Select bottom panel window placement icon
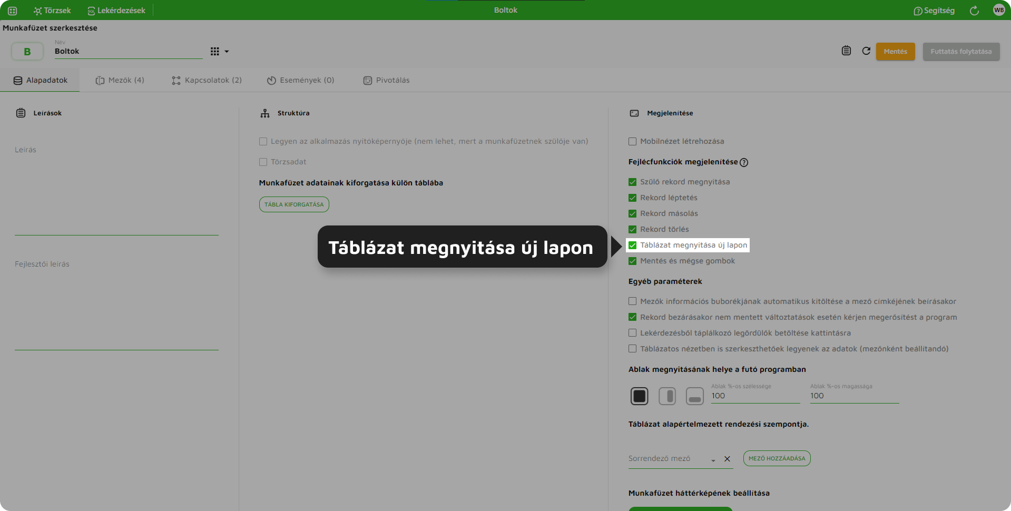Screen dimensions: 1011x511 click(x=695, y=396)
